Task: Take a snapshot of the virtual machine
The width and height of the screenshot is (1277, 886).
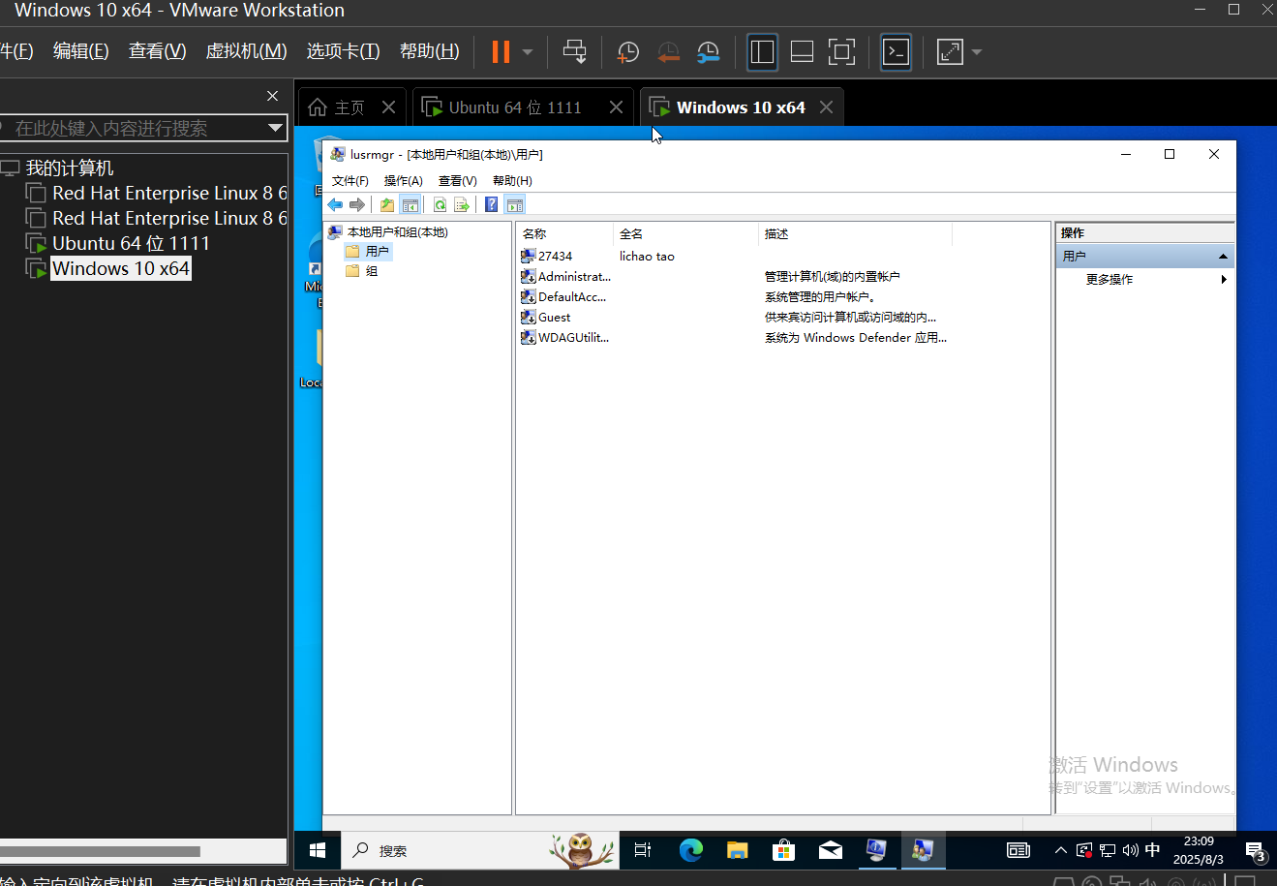Action: point(628,52)
